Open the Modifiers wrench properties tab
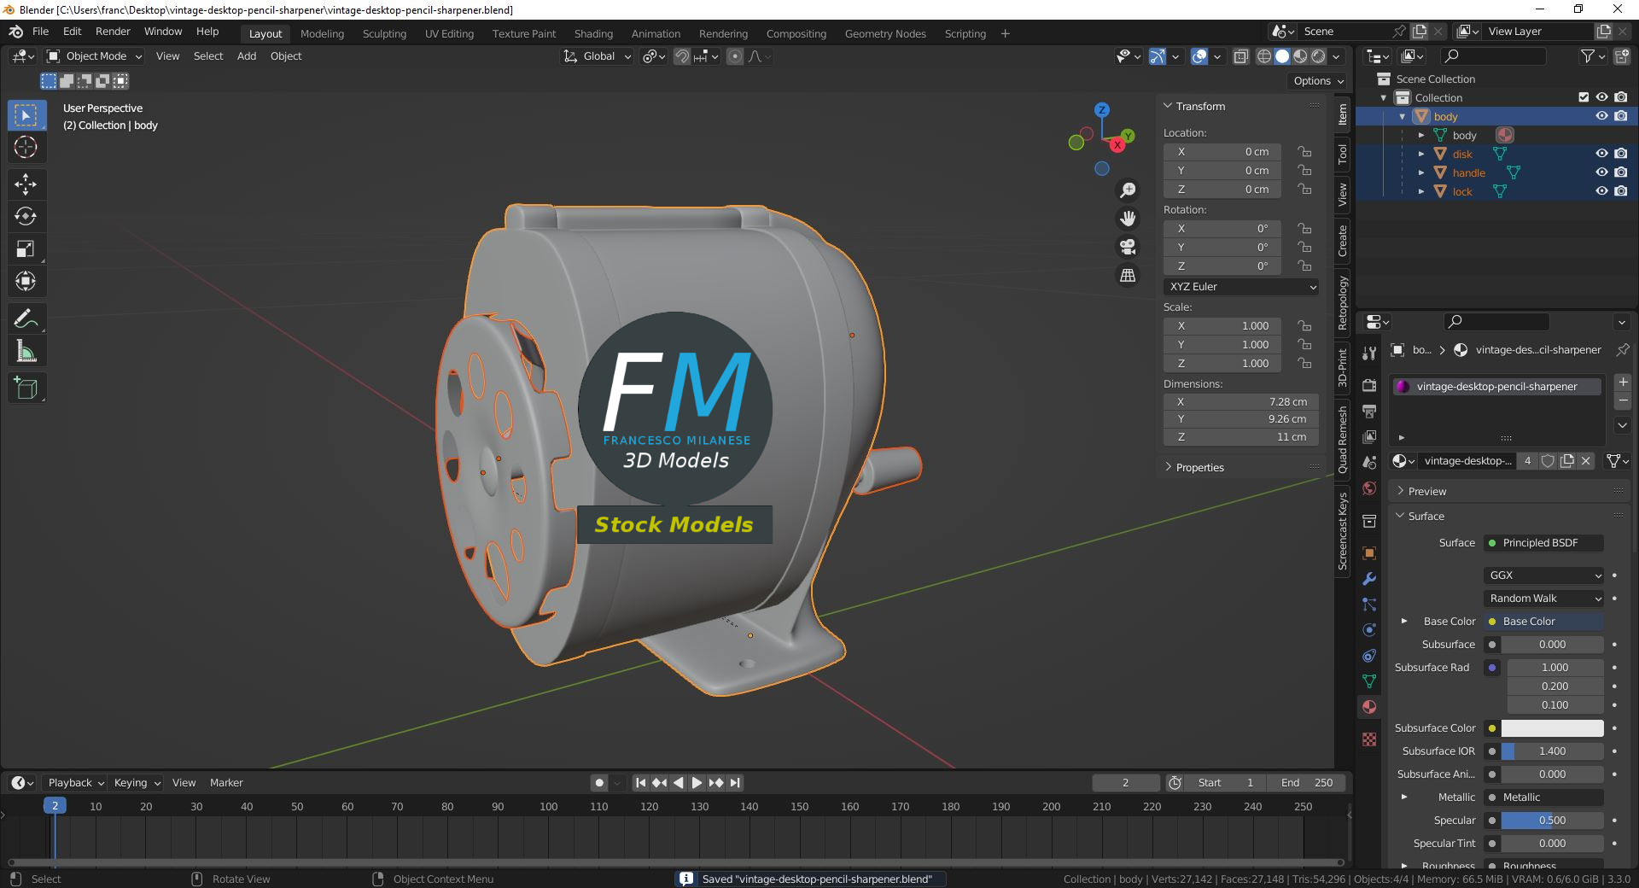The image size is (1639, 888). [x=1369, y=579]
